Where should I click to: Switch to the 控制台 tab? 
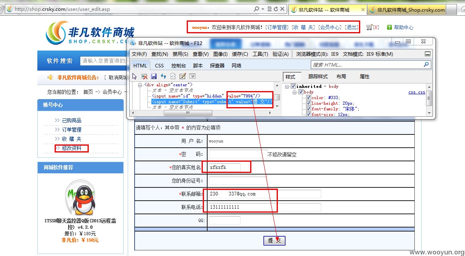[178, 65]
